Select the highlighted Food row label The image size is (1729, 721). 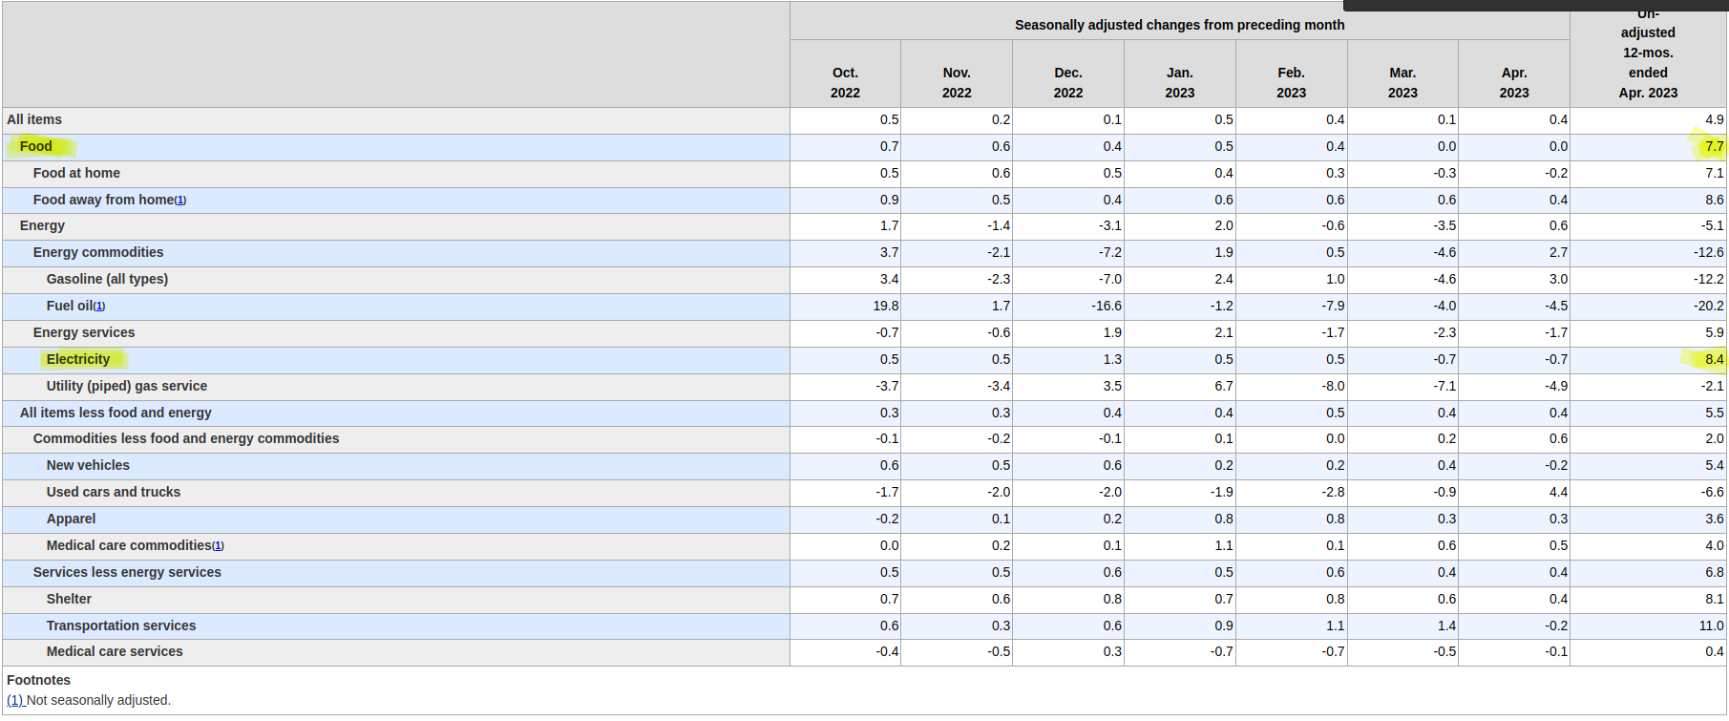[x=36, y=146]
